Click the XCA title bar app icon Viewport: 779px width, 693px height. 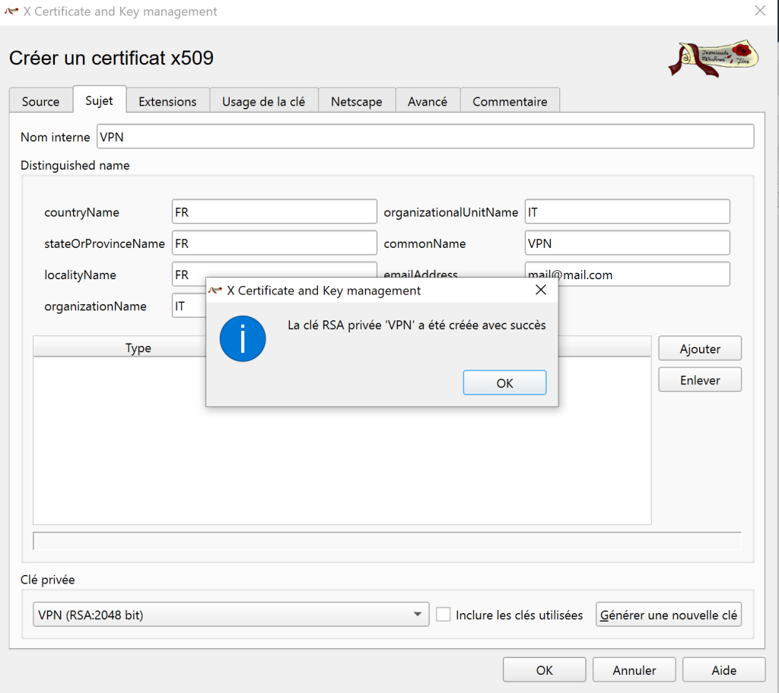12,11
